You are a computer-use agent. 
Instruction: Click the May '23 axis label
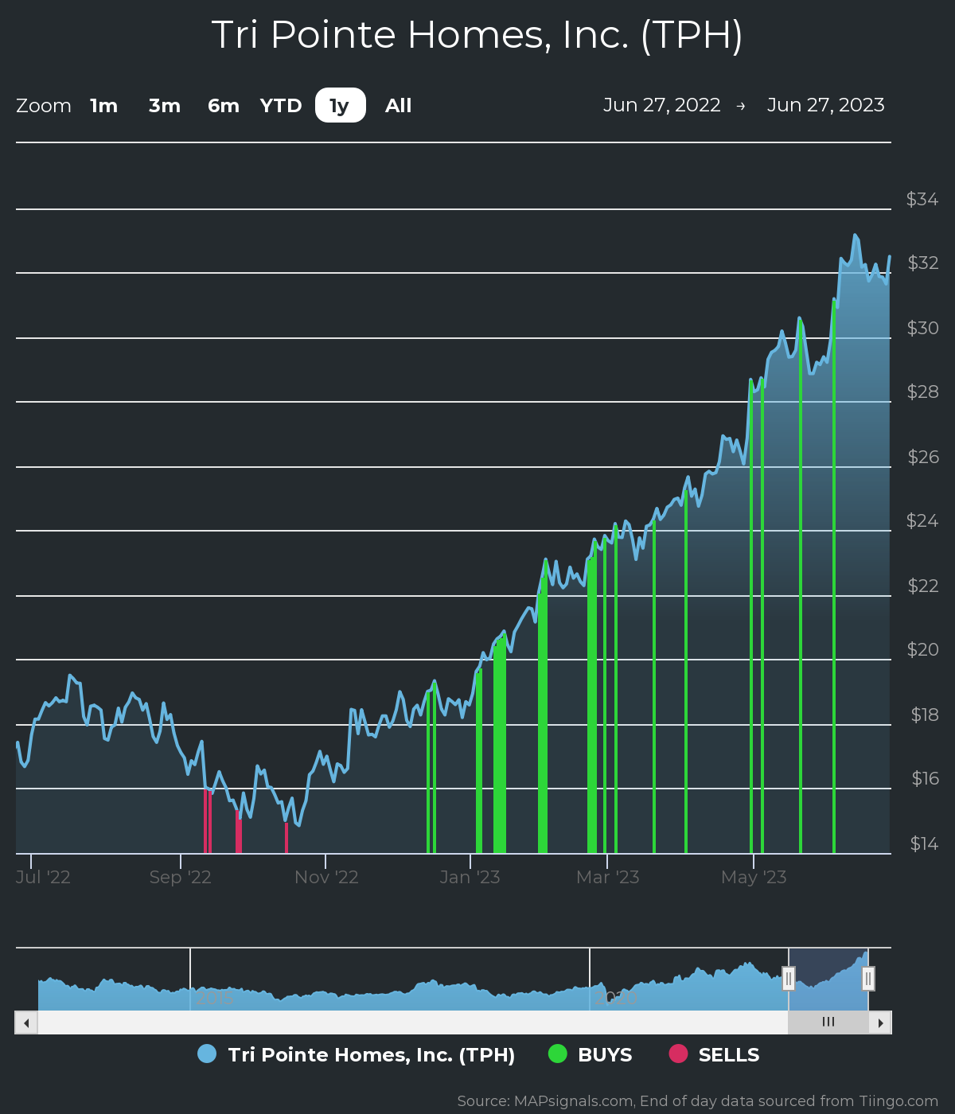pos(754,877)
